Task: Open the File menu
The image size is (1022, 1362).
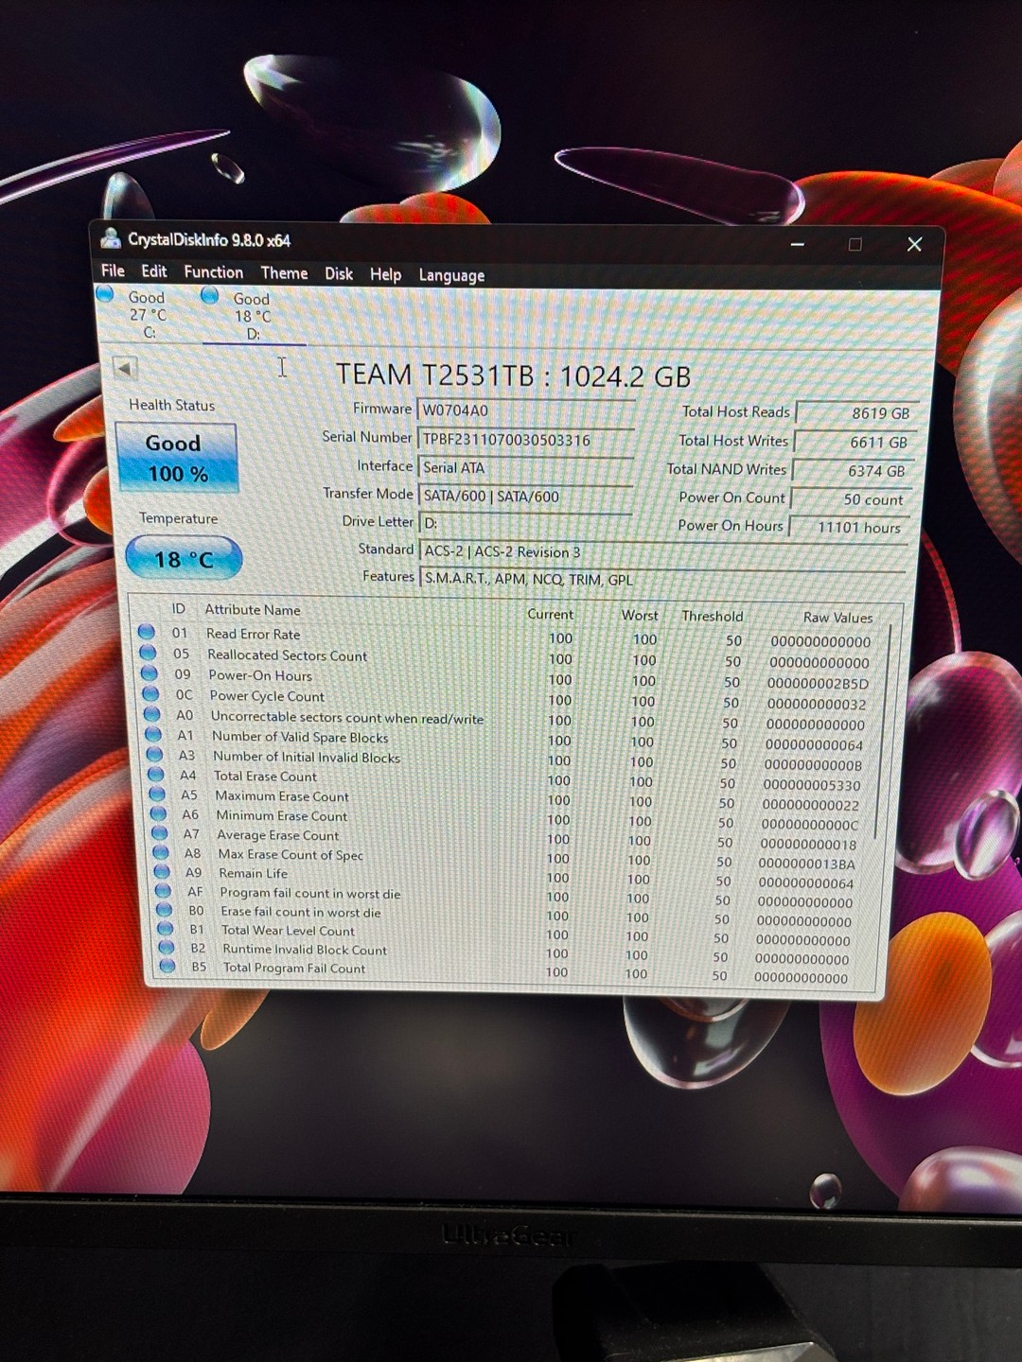Action: [113, 271]
